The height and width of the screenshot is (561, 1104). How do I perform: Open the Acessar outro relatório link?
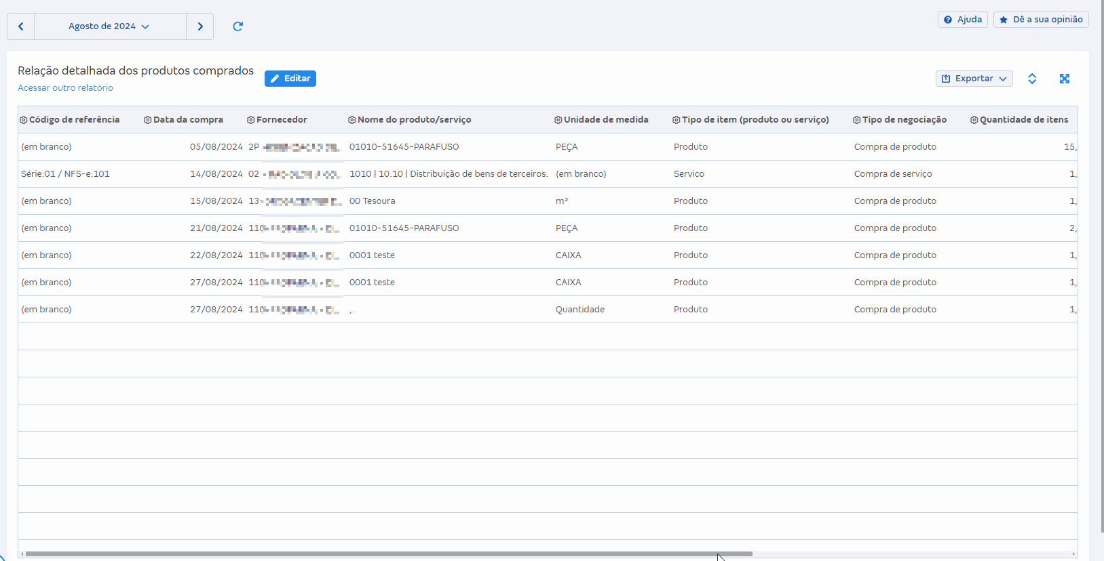tap(65, 88)
